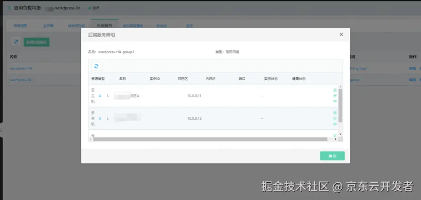Click the up arrow of the vertical scrollbar
The height and width of the screenshot is (200, 421).
point(340,87)
